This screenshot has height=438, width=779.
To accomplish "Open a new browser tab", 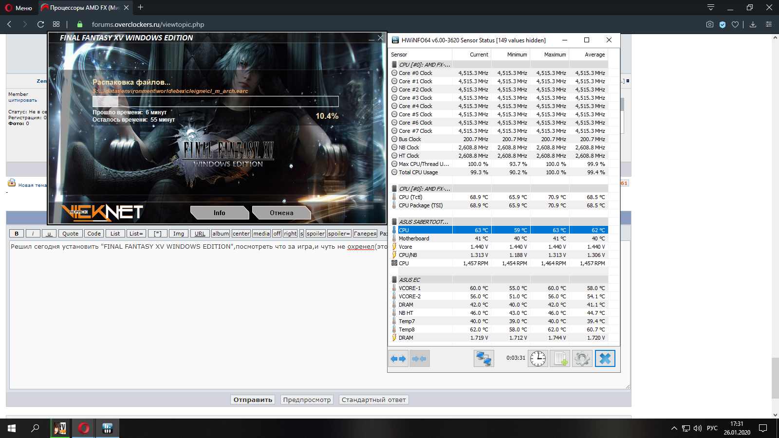I will (x=141, y=7).
